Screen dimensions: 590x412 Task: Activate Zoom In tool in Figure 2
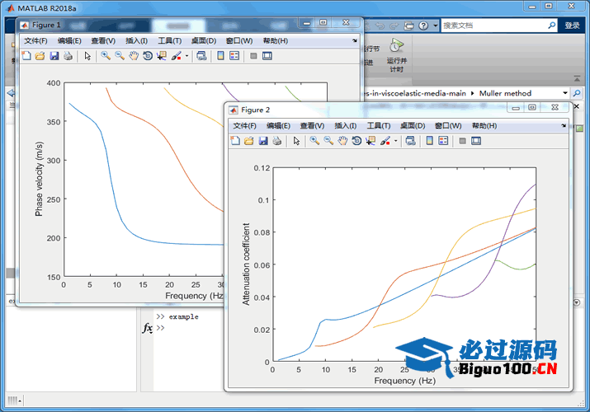coord(314,141)
